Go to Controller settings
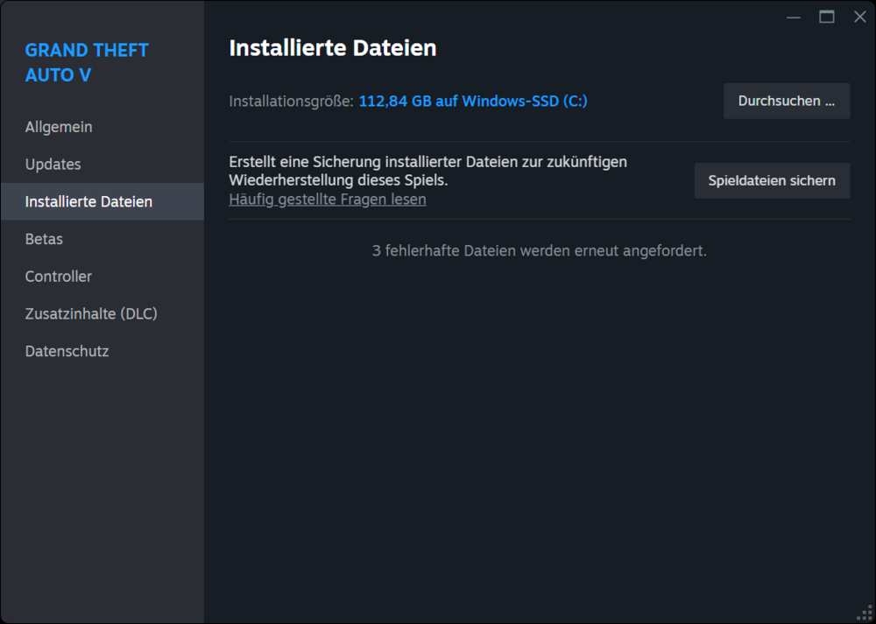 coord(58,276)
